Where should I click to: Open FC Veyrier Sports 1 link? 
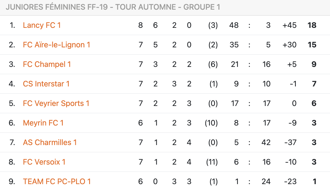56,103
